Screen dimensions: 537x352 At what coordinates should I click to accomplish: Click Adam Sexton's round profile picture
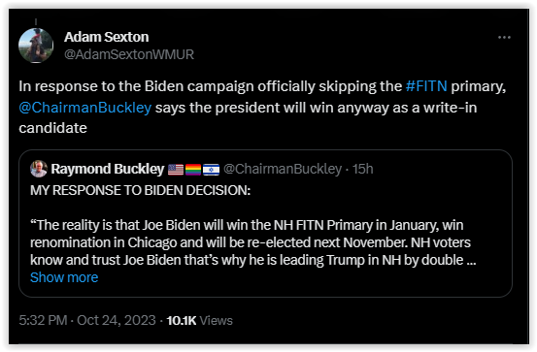click(36, 46)
